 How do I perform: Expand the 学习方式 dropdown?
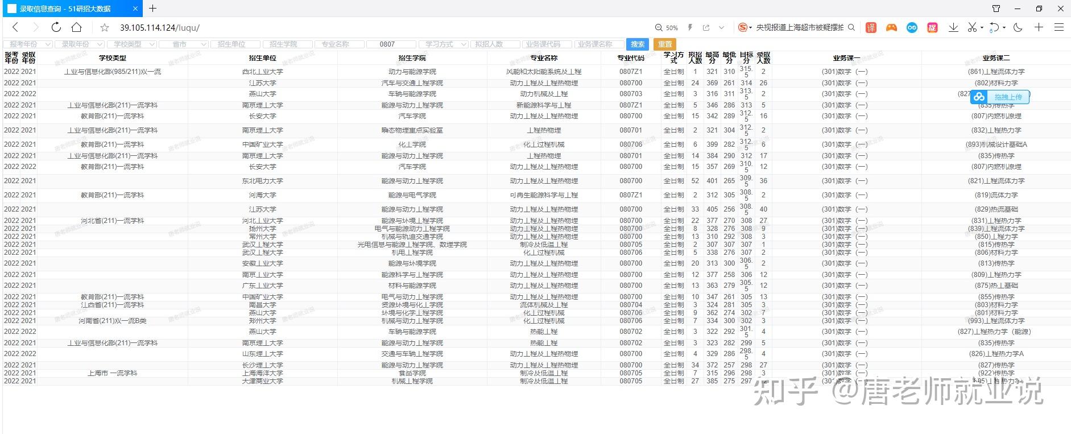coord(443,44)
